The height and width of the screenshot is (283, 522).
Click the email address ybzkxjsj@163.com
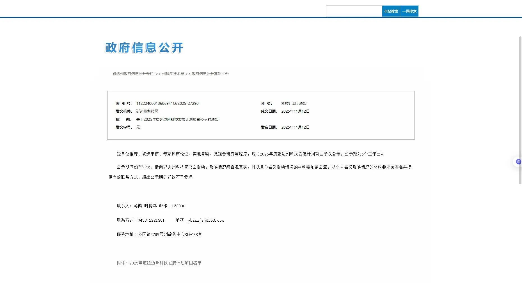[x=206, y=220]
